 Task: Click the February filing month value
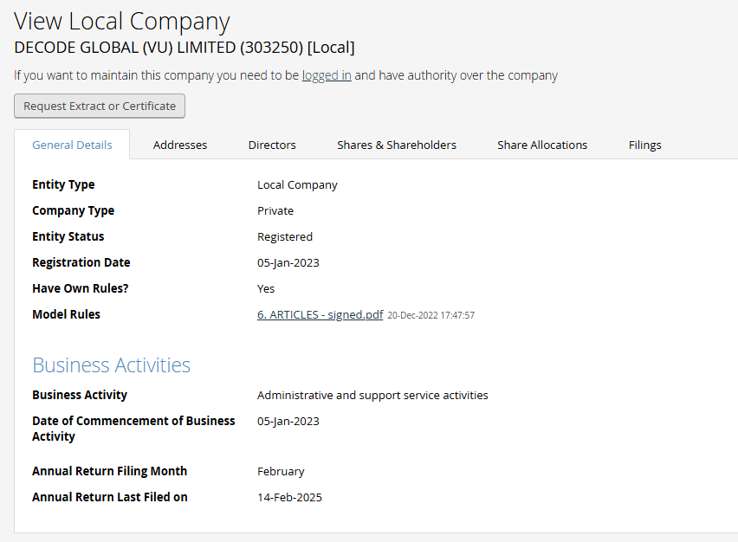(x=281, y=471)
